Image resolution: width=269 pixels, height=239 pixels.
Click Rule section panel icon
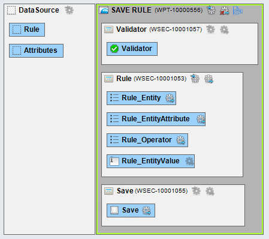pyautogui.click(x=108, y=79)
